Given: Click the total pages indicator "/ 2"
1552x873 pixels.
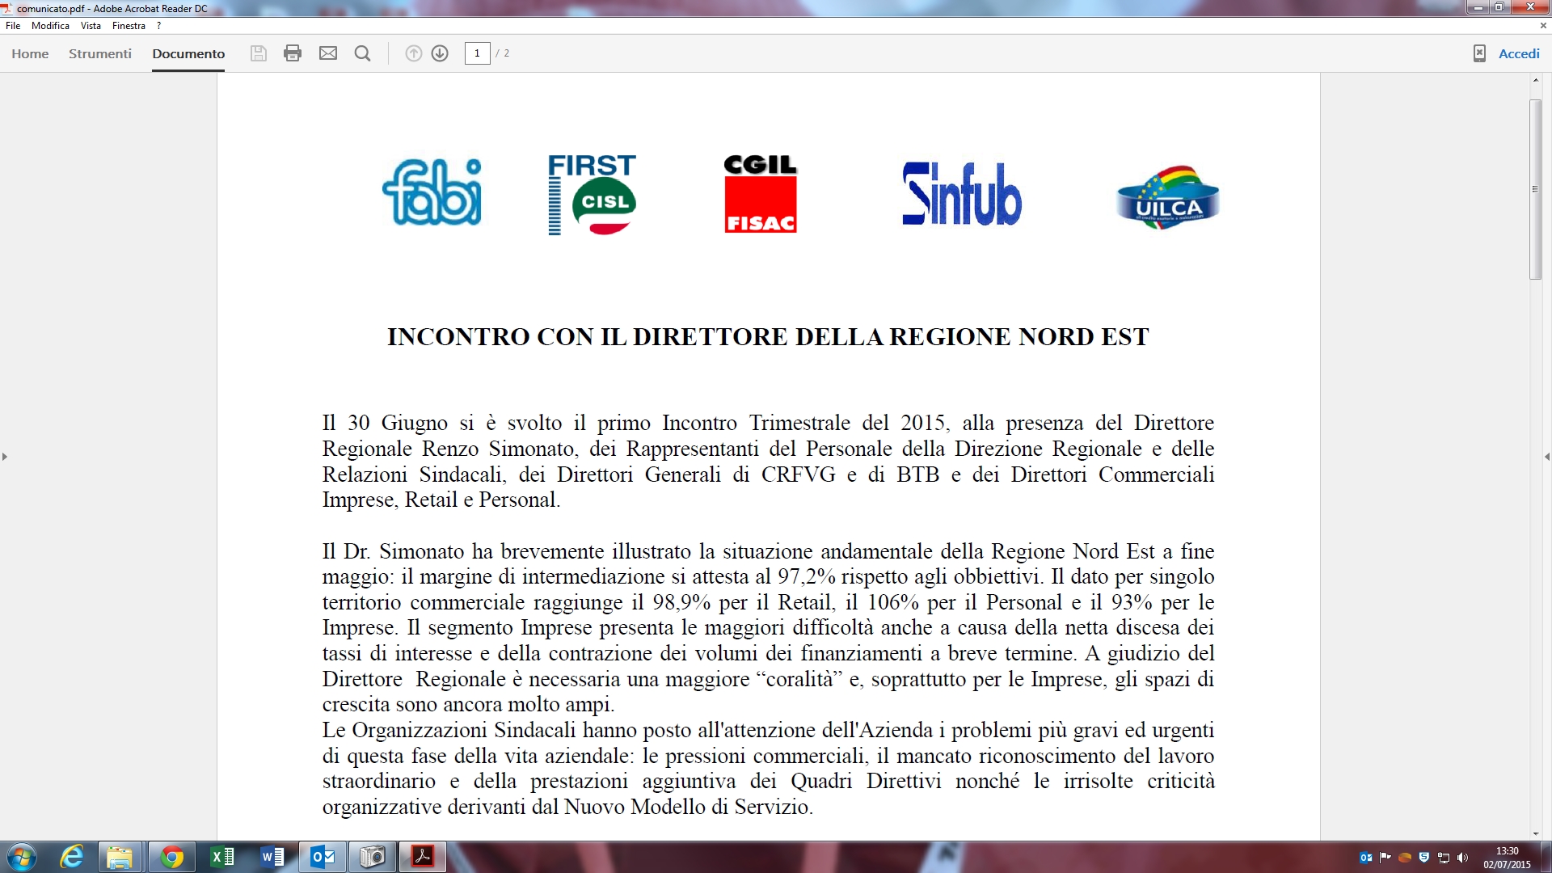Looking at the screenshot, I should click(x=503, y=53).
